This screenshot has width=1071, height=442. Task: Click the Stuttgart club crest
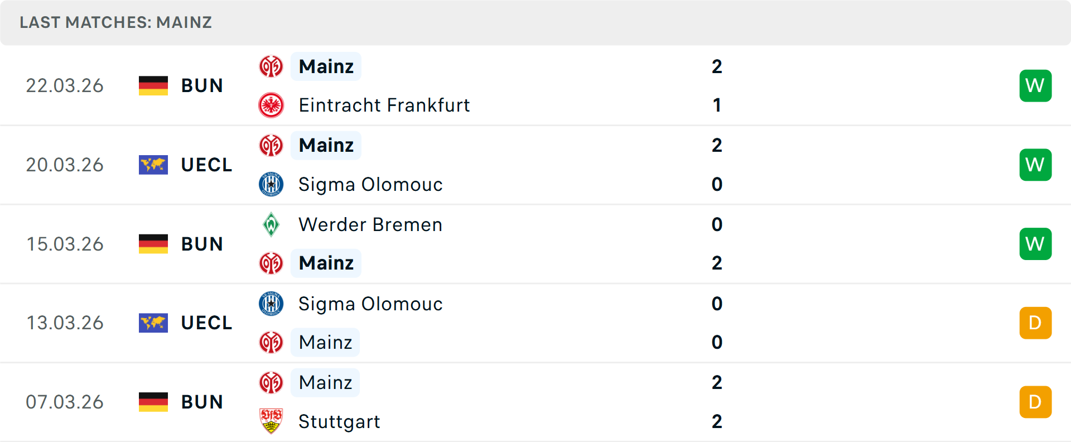pos(271,421)
